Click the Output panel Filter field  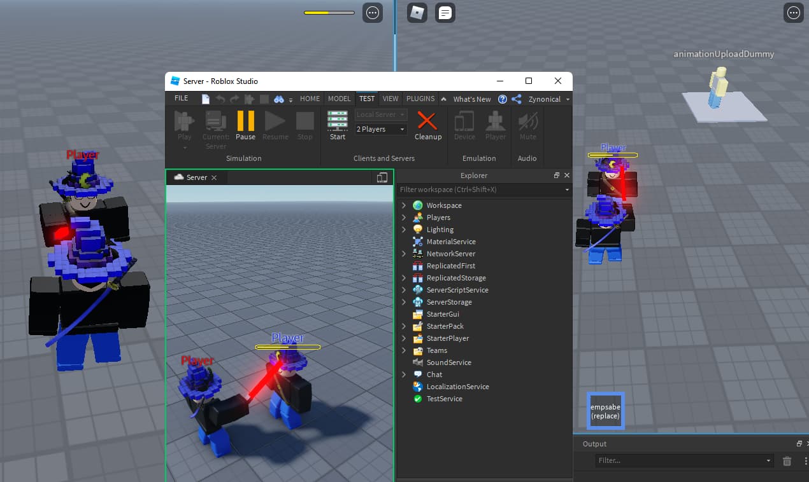pyautogui.click(x=685, y=460)
